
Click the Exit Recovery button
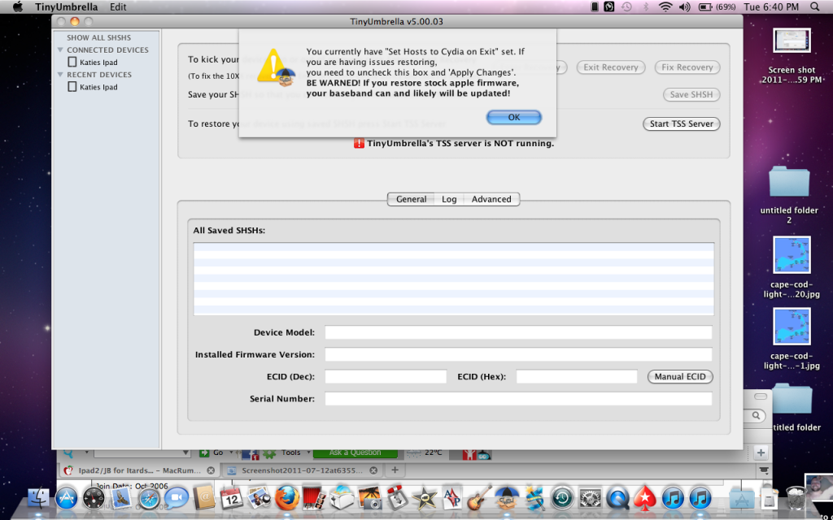point(610,67)
